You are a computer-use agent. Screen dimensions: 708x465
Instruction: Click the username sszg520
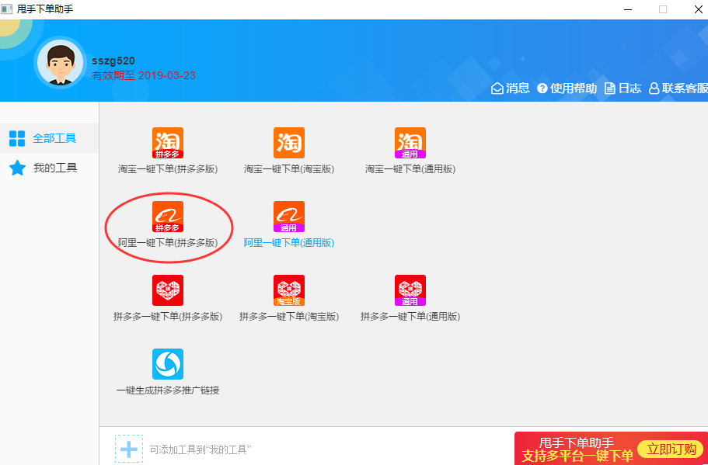113,61
